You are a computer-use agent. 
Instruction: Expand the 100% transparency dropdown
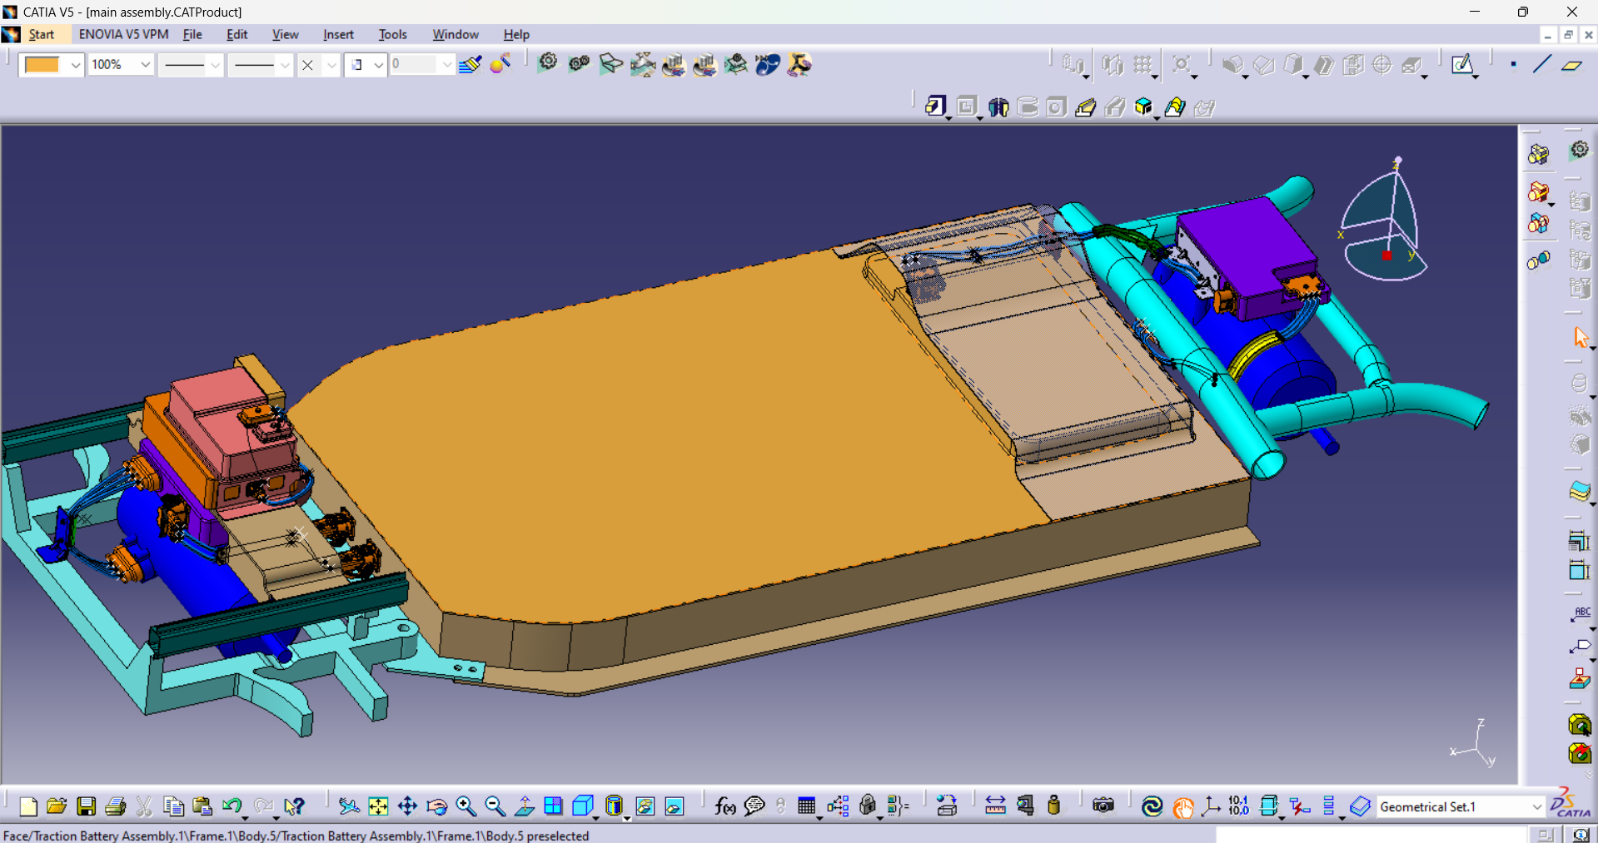pos(145,65)
